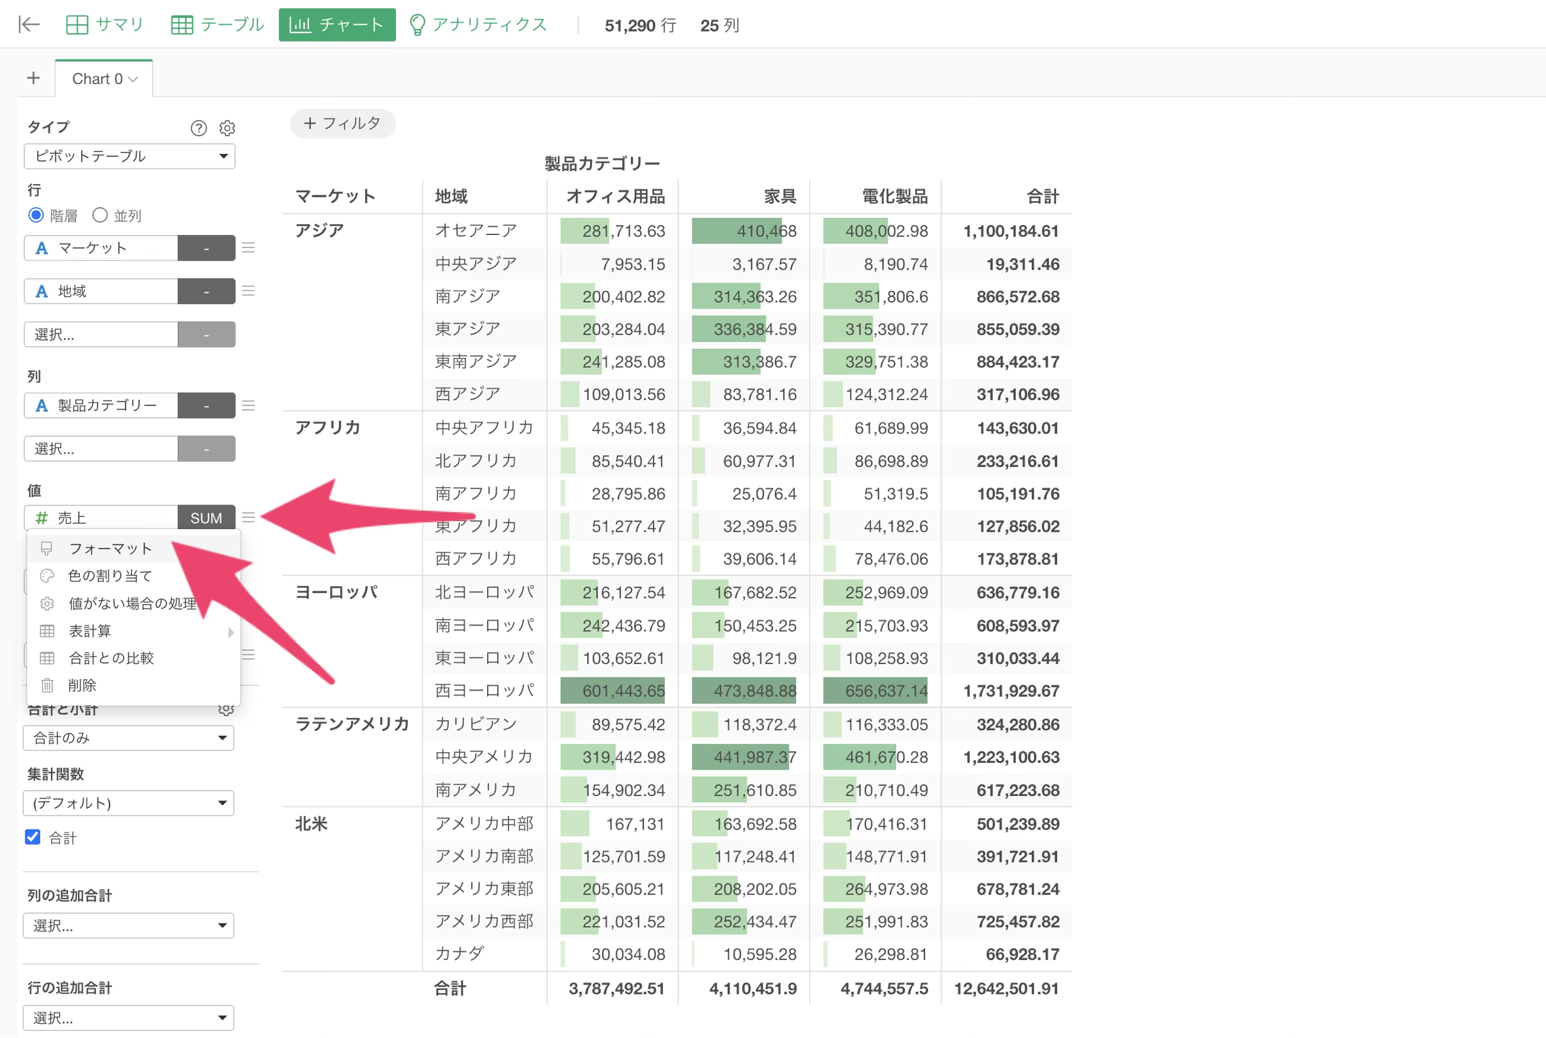Open 表計算 submenu

134,631
